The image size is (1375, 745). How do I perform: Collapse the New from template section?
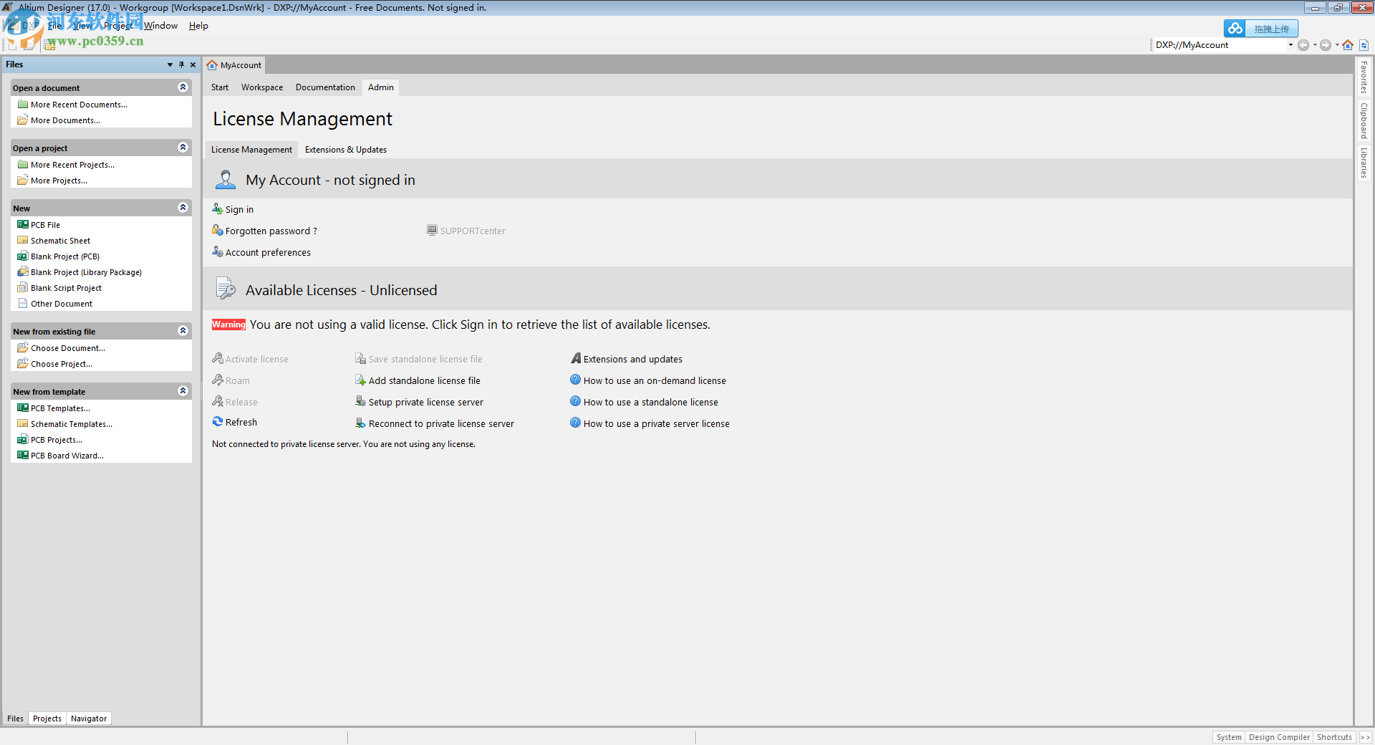click(183, 391)
